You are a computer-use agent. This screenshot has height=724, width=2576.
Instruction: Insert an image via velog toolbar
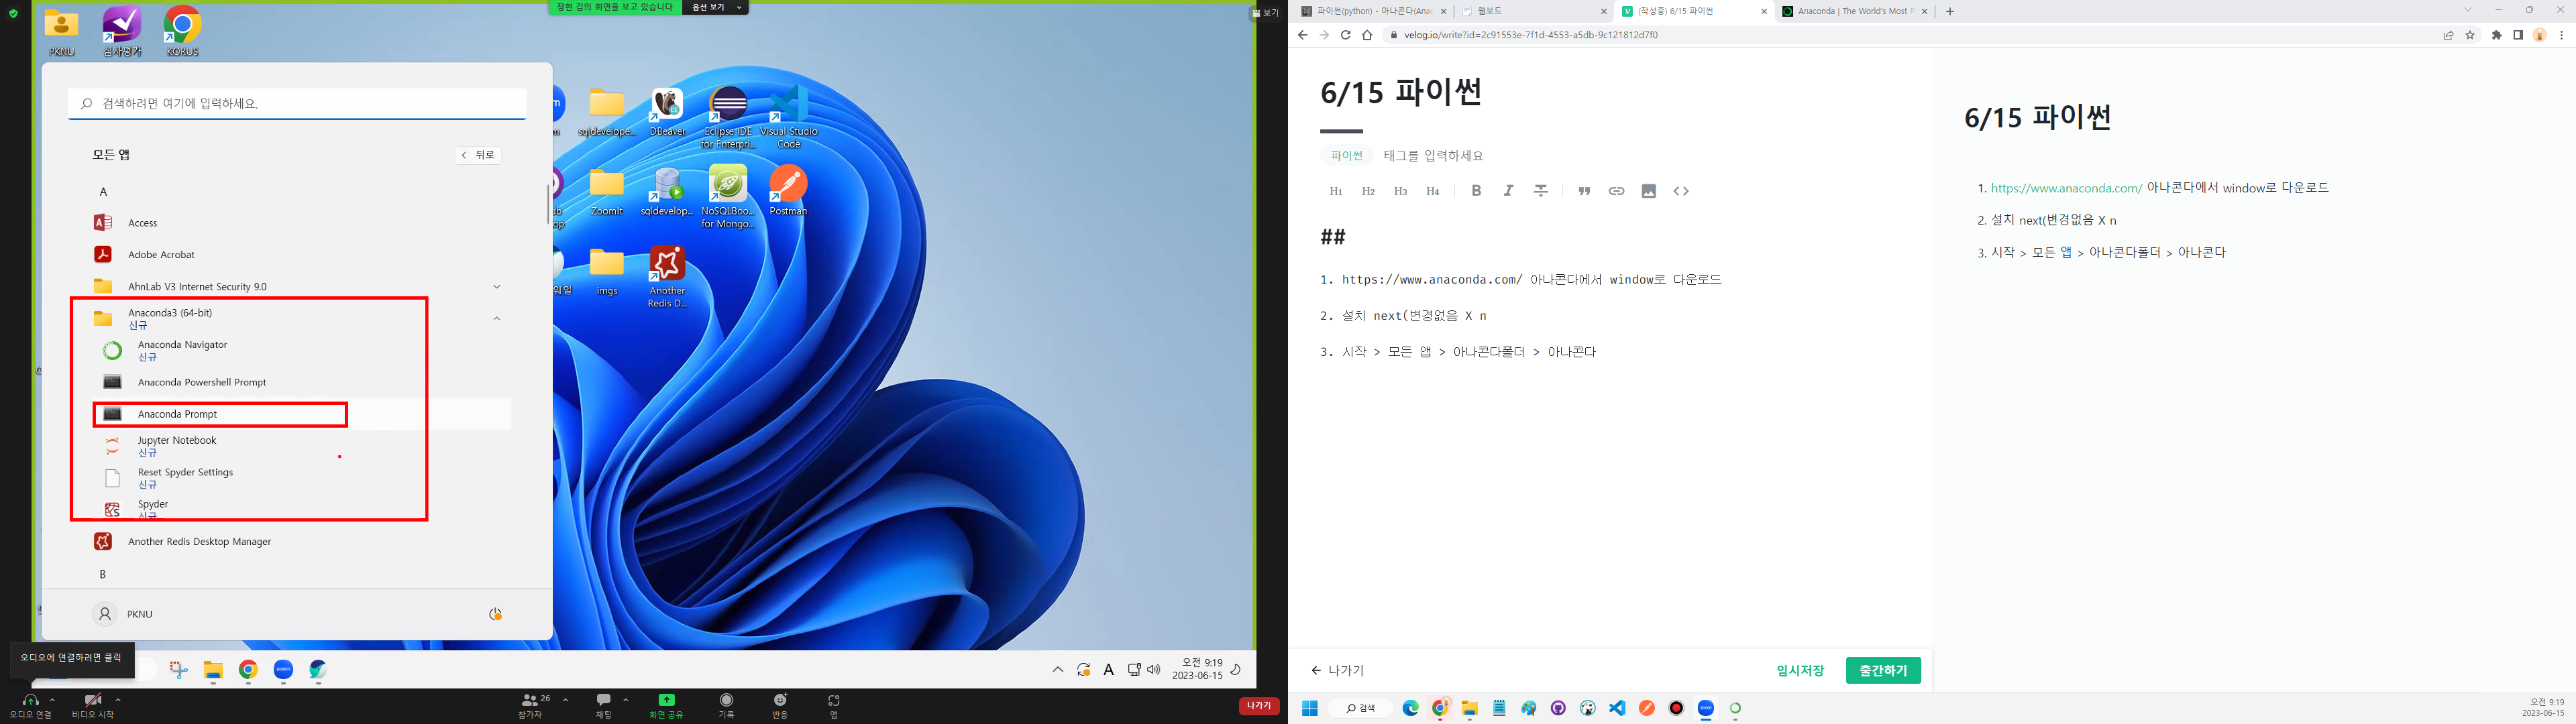(x=1649, y=191)
